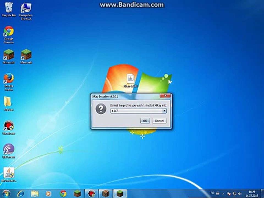Launch Google Chrome from the taskbar
Screen dimensions: 264x198
point(63,194)
